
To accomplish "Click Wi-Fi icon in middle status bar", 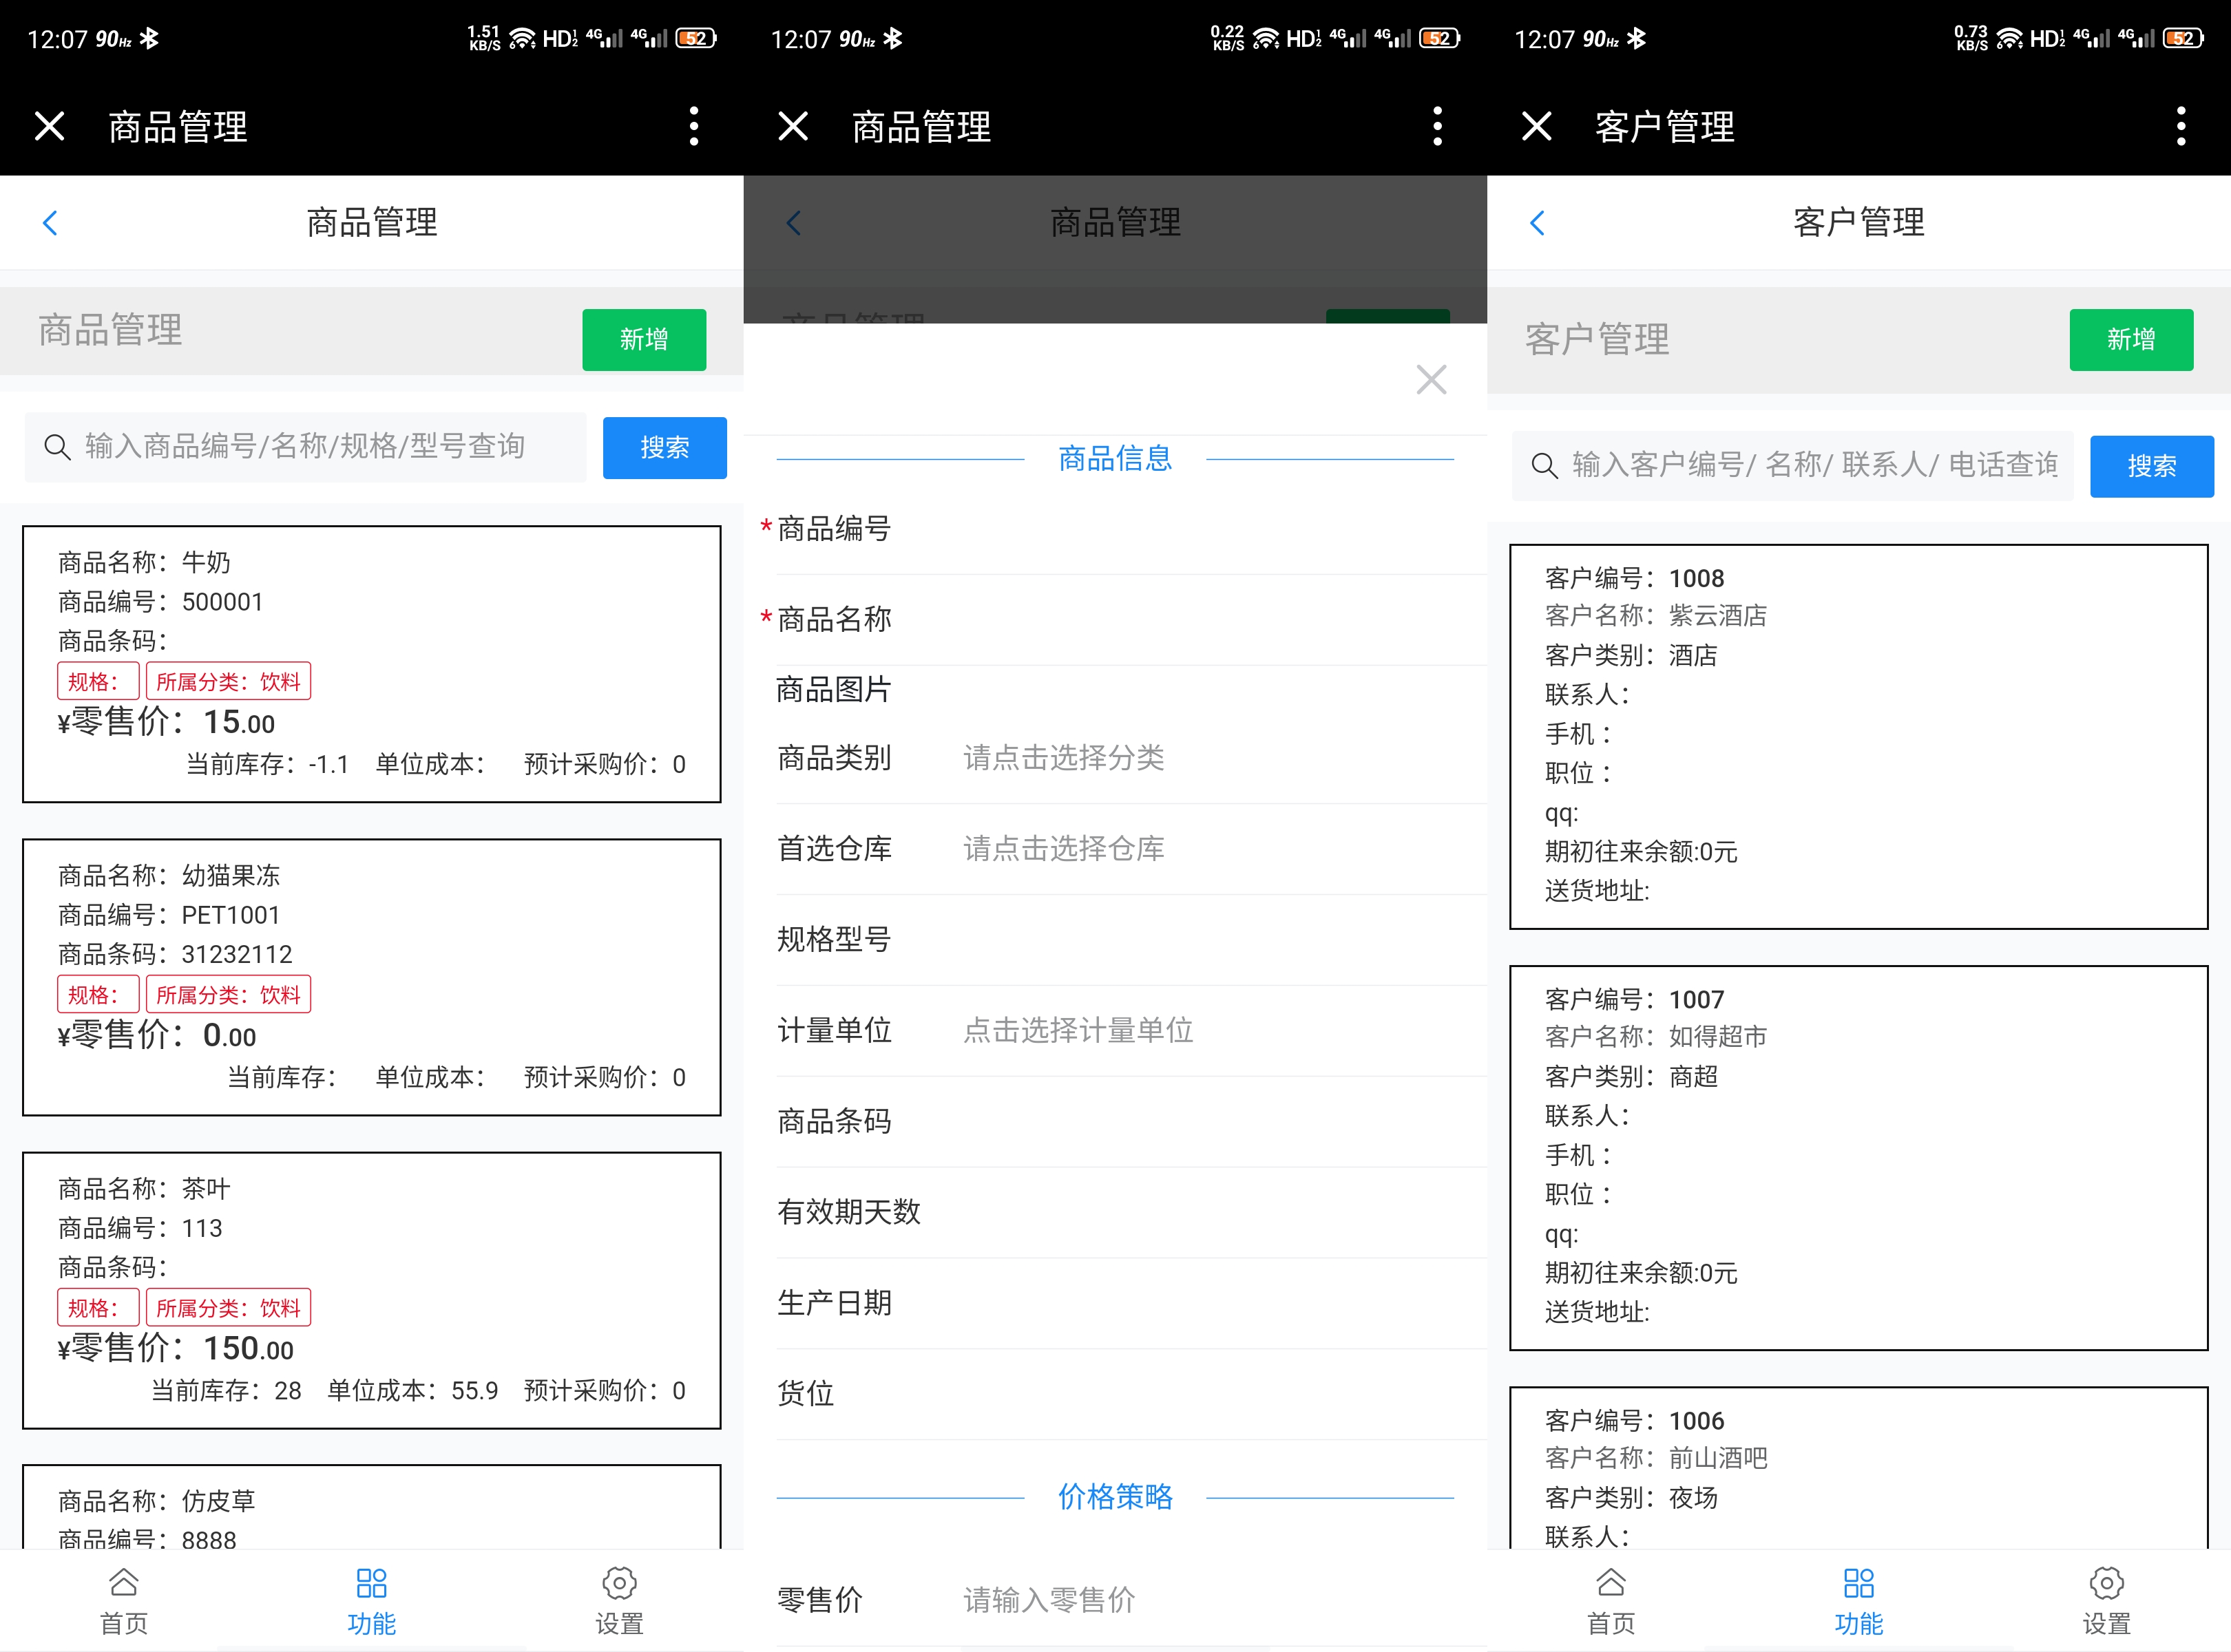I will coord(1266,38).
